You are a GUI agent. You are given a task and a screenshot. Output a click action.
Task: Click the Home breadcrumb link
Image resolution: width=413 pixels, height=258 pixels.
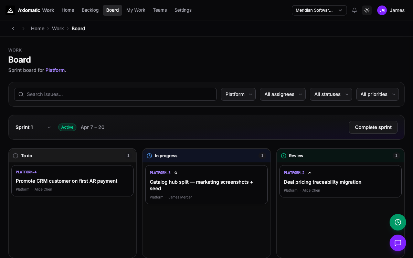(x=38, y=29)
